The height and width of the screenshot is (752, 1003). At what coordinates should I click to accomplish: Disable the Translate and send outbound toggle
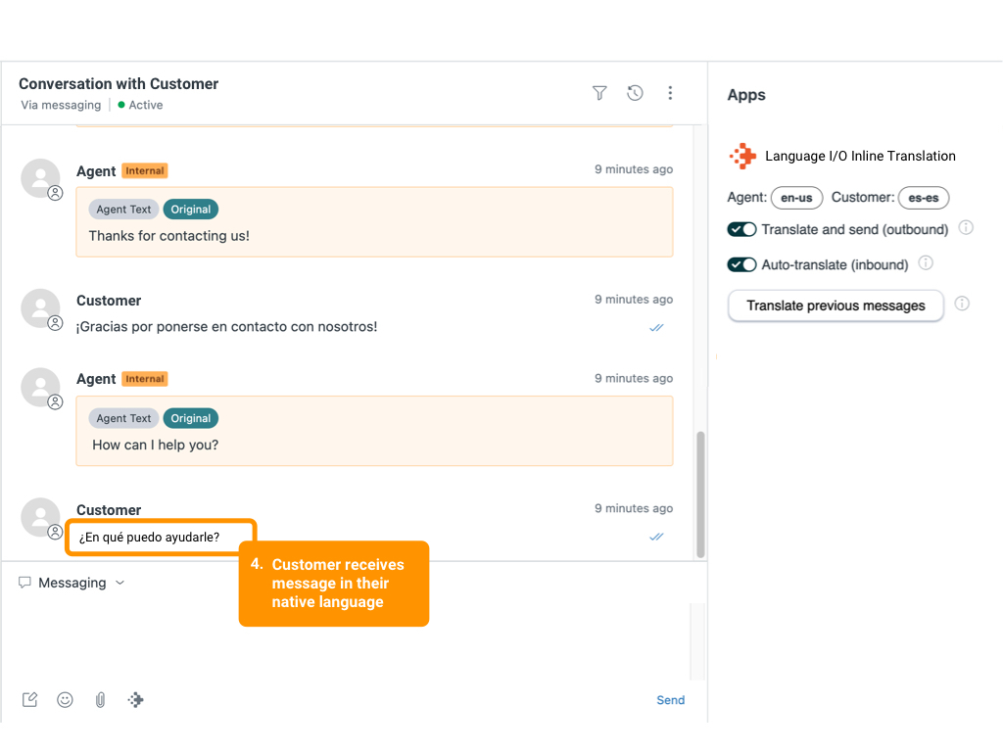pyautogui.click(x=741, y=229)
